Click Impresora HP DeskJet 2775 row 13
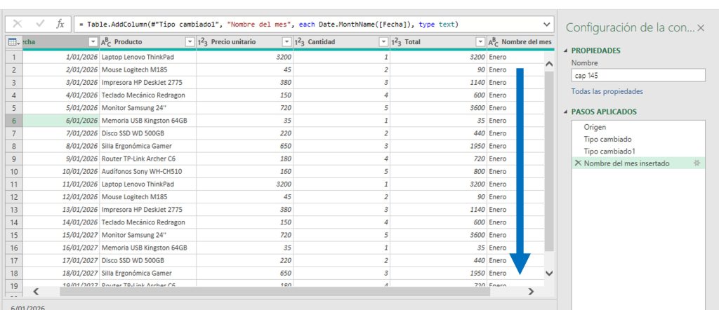This screenshot has height=310, width=719. [147, 210]
